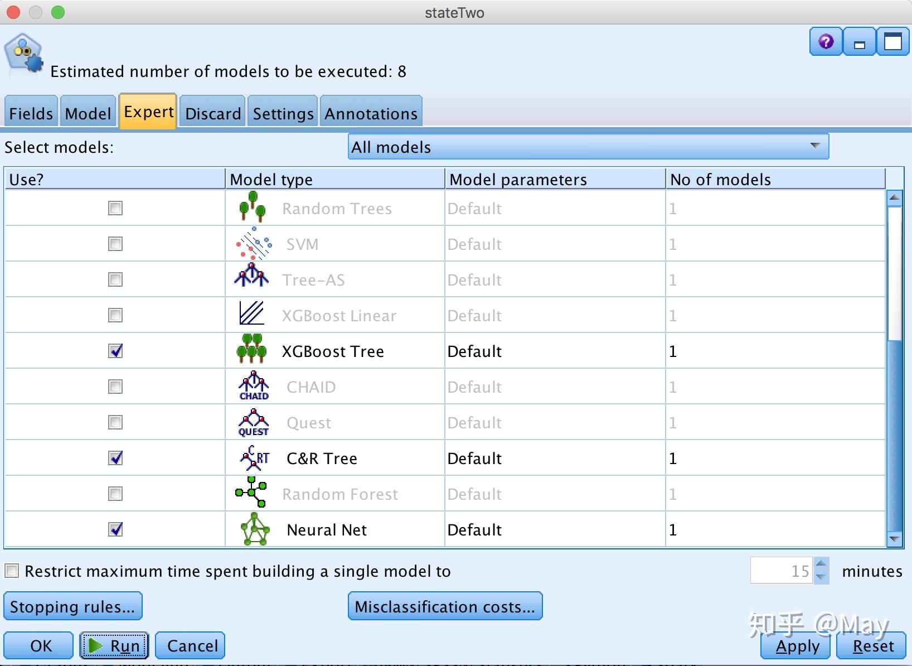Enable the Random Forest model checkbox
912x666 pixels.
pos(115,494)
